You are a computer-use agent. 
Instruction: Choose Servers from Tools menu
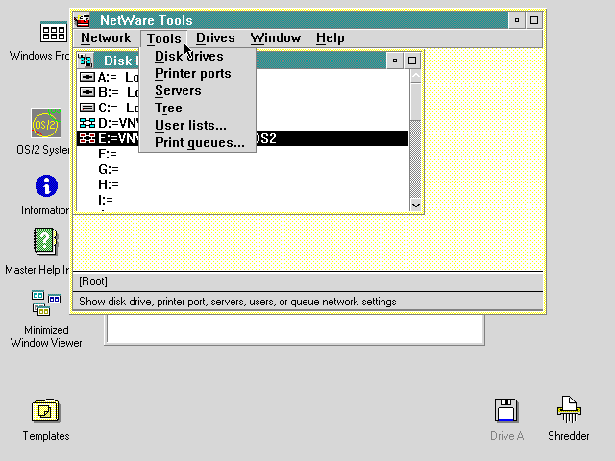coord(197,90)
